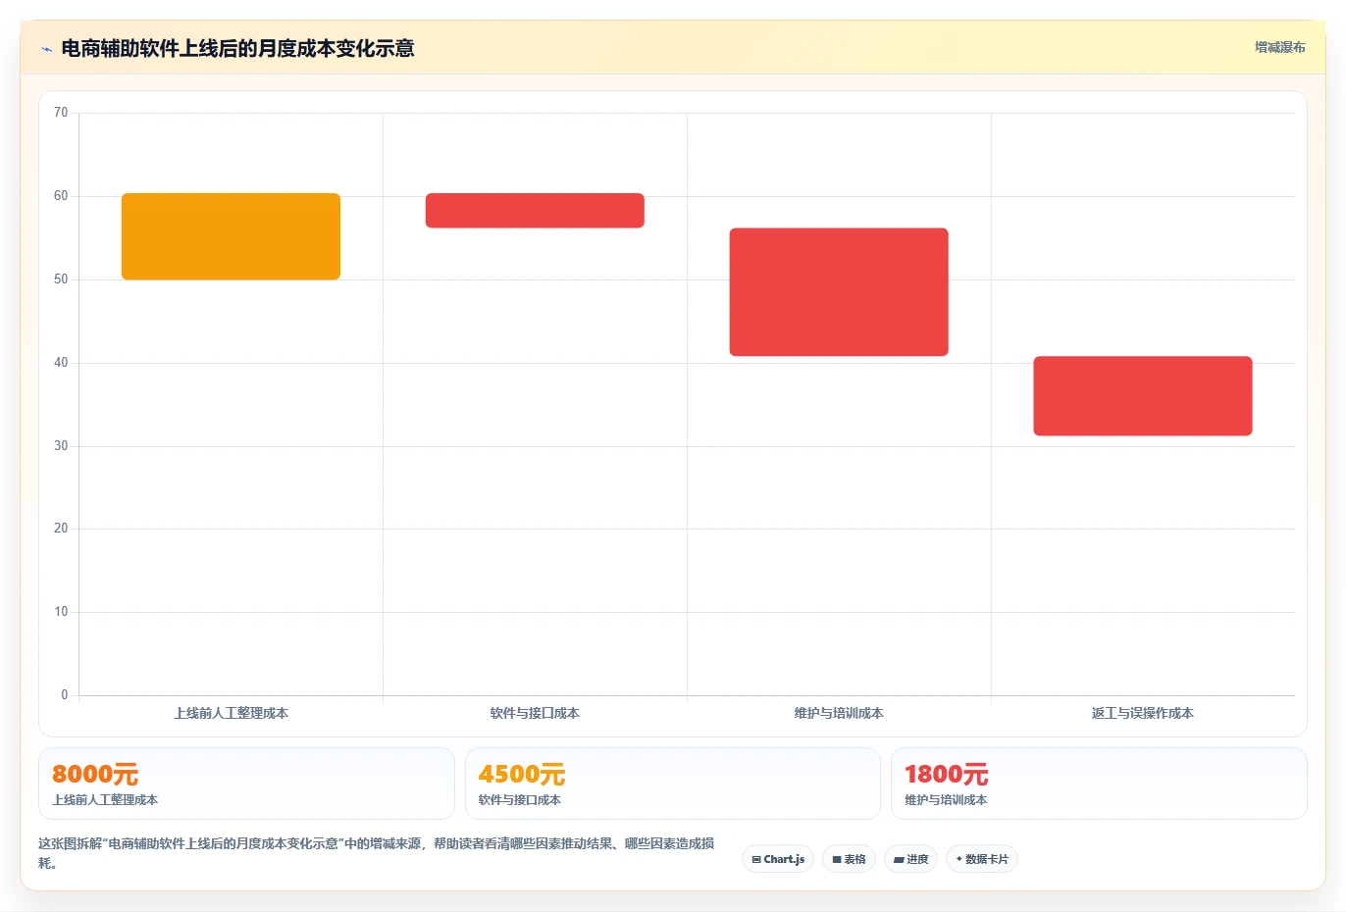Click the y-axis value 50
The height and width of the screenshot is (912, 1346).
point(61,279)
